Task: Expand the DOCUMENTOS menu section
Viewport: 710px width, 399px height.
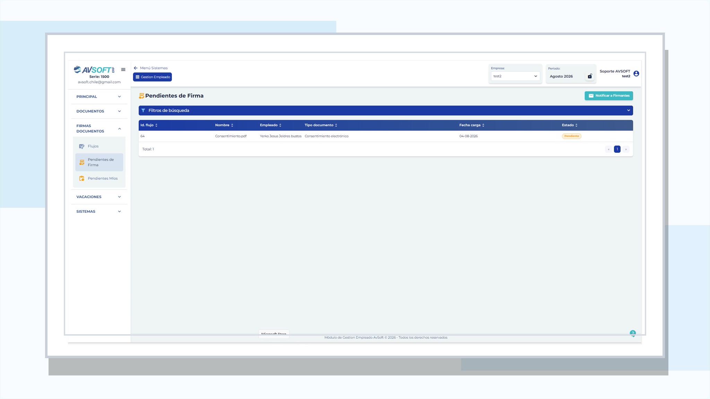Action: point(99,111)
